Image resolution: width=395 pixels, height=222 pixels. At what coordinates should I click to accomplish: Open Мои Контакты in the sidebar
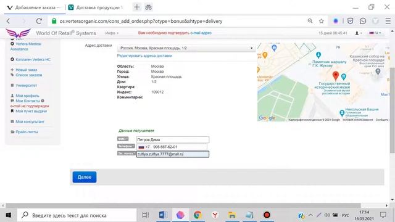pyautogui.click(x=28, y=101)
